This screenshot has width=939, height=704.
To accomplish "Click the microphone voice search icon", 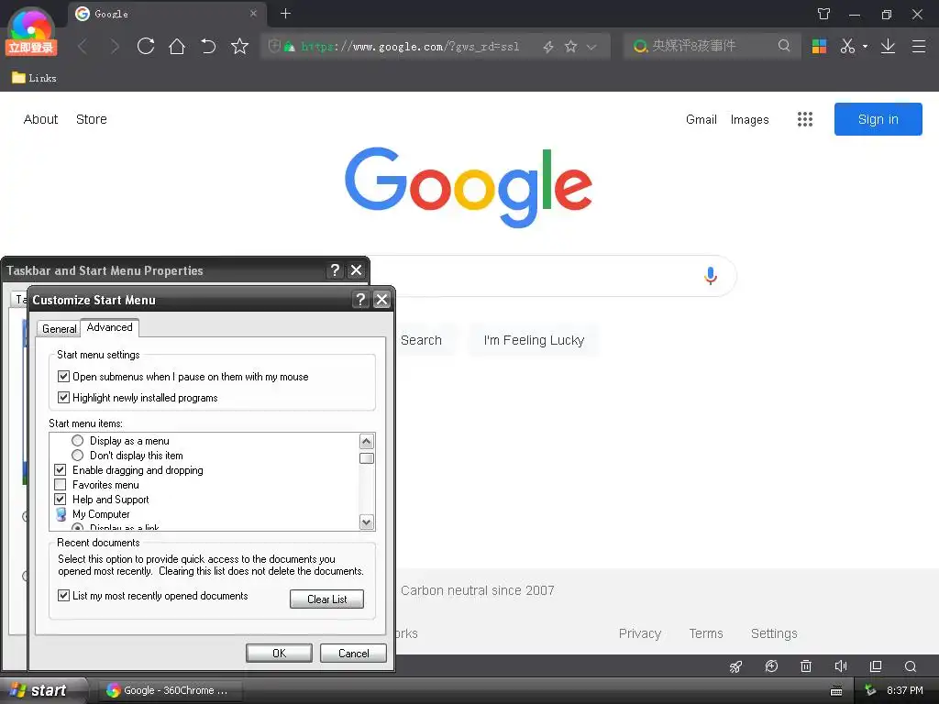I will point(711,275).
